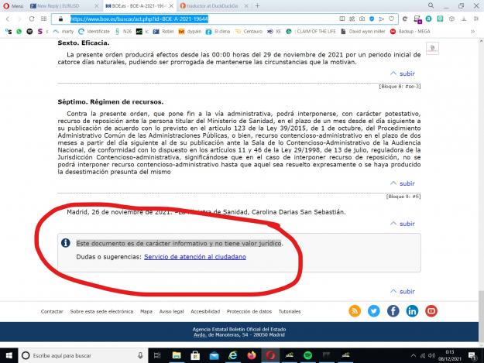Open Sobre esta sede electrónica link
This screenshot has width=484, height=363.
point(101,311)
